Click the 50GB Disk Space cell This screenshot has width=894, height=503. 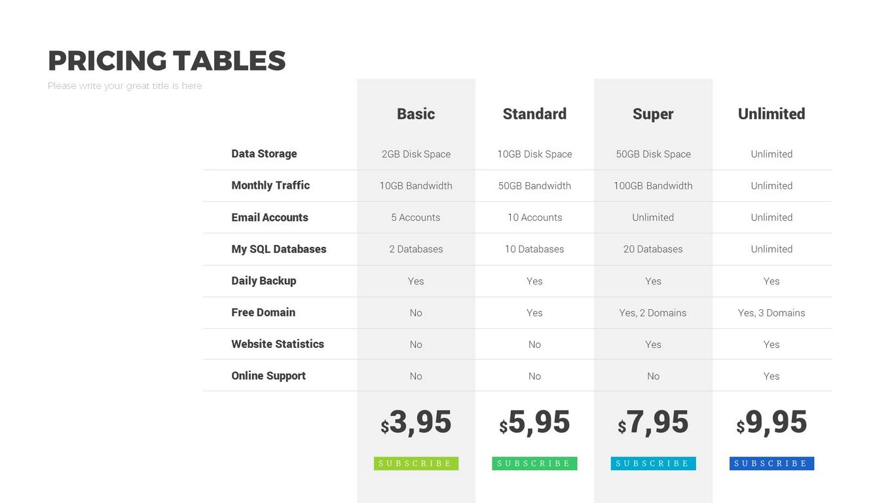[653, 155]
